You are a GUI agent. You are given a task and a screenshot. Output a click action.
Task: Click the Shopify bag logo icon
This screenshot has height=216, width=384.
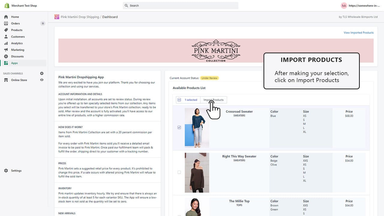(7, 5)
